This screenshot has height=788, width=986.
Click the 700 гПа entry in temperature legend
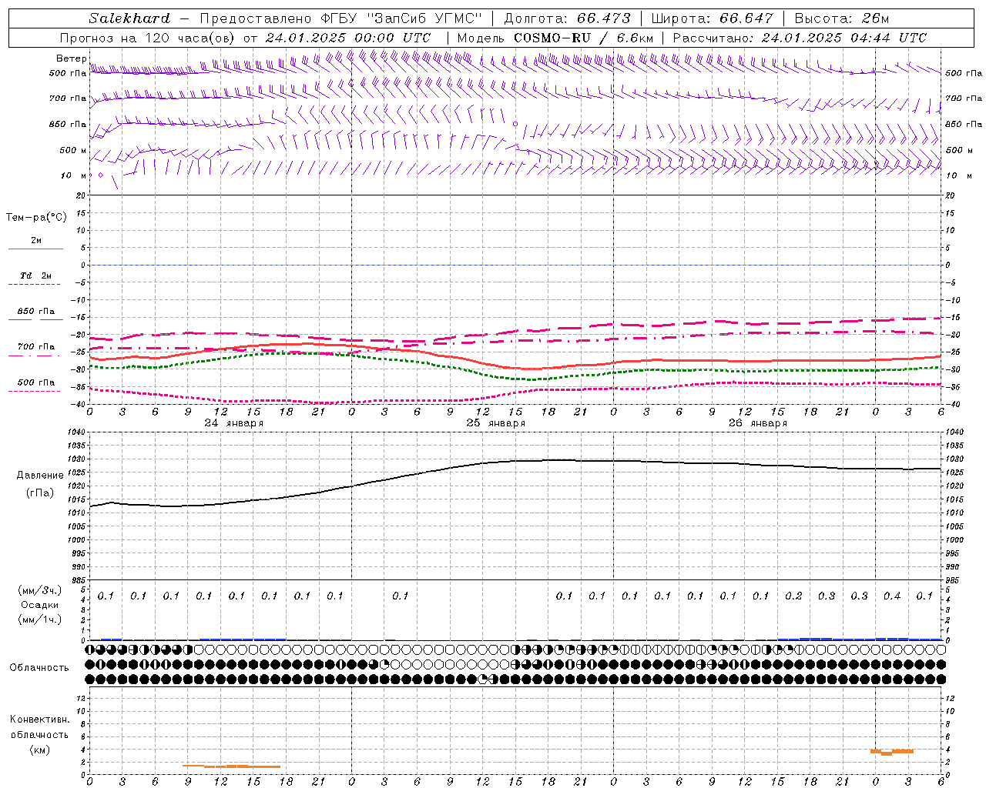click(36, 347)
